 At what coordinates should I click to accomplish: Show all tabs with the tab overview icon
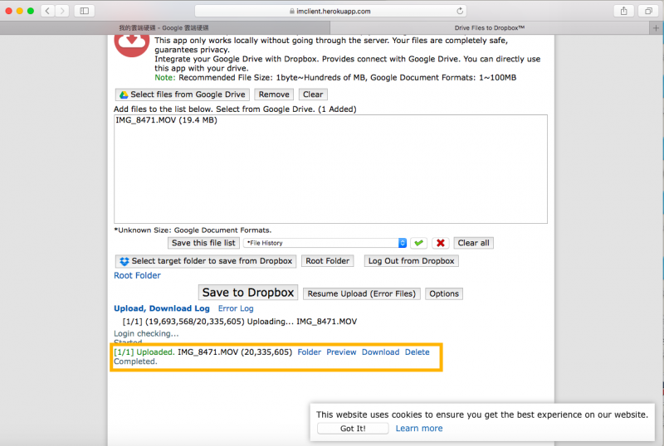[x=648, y=11]
